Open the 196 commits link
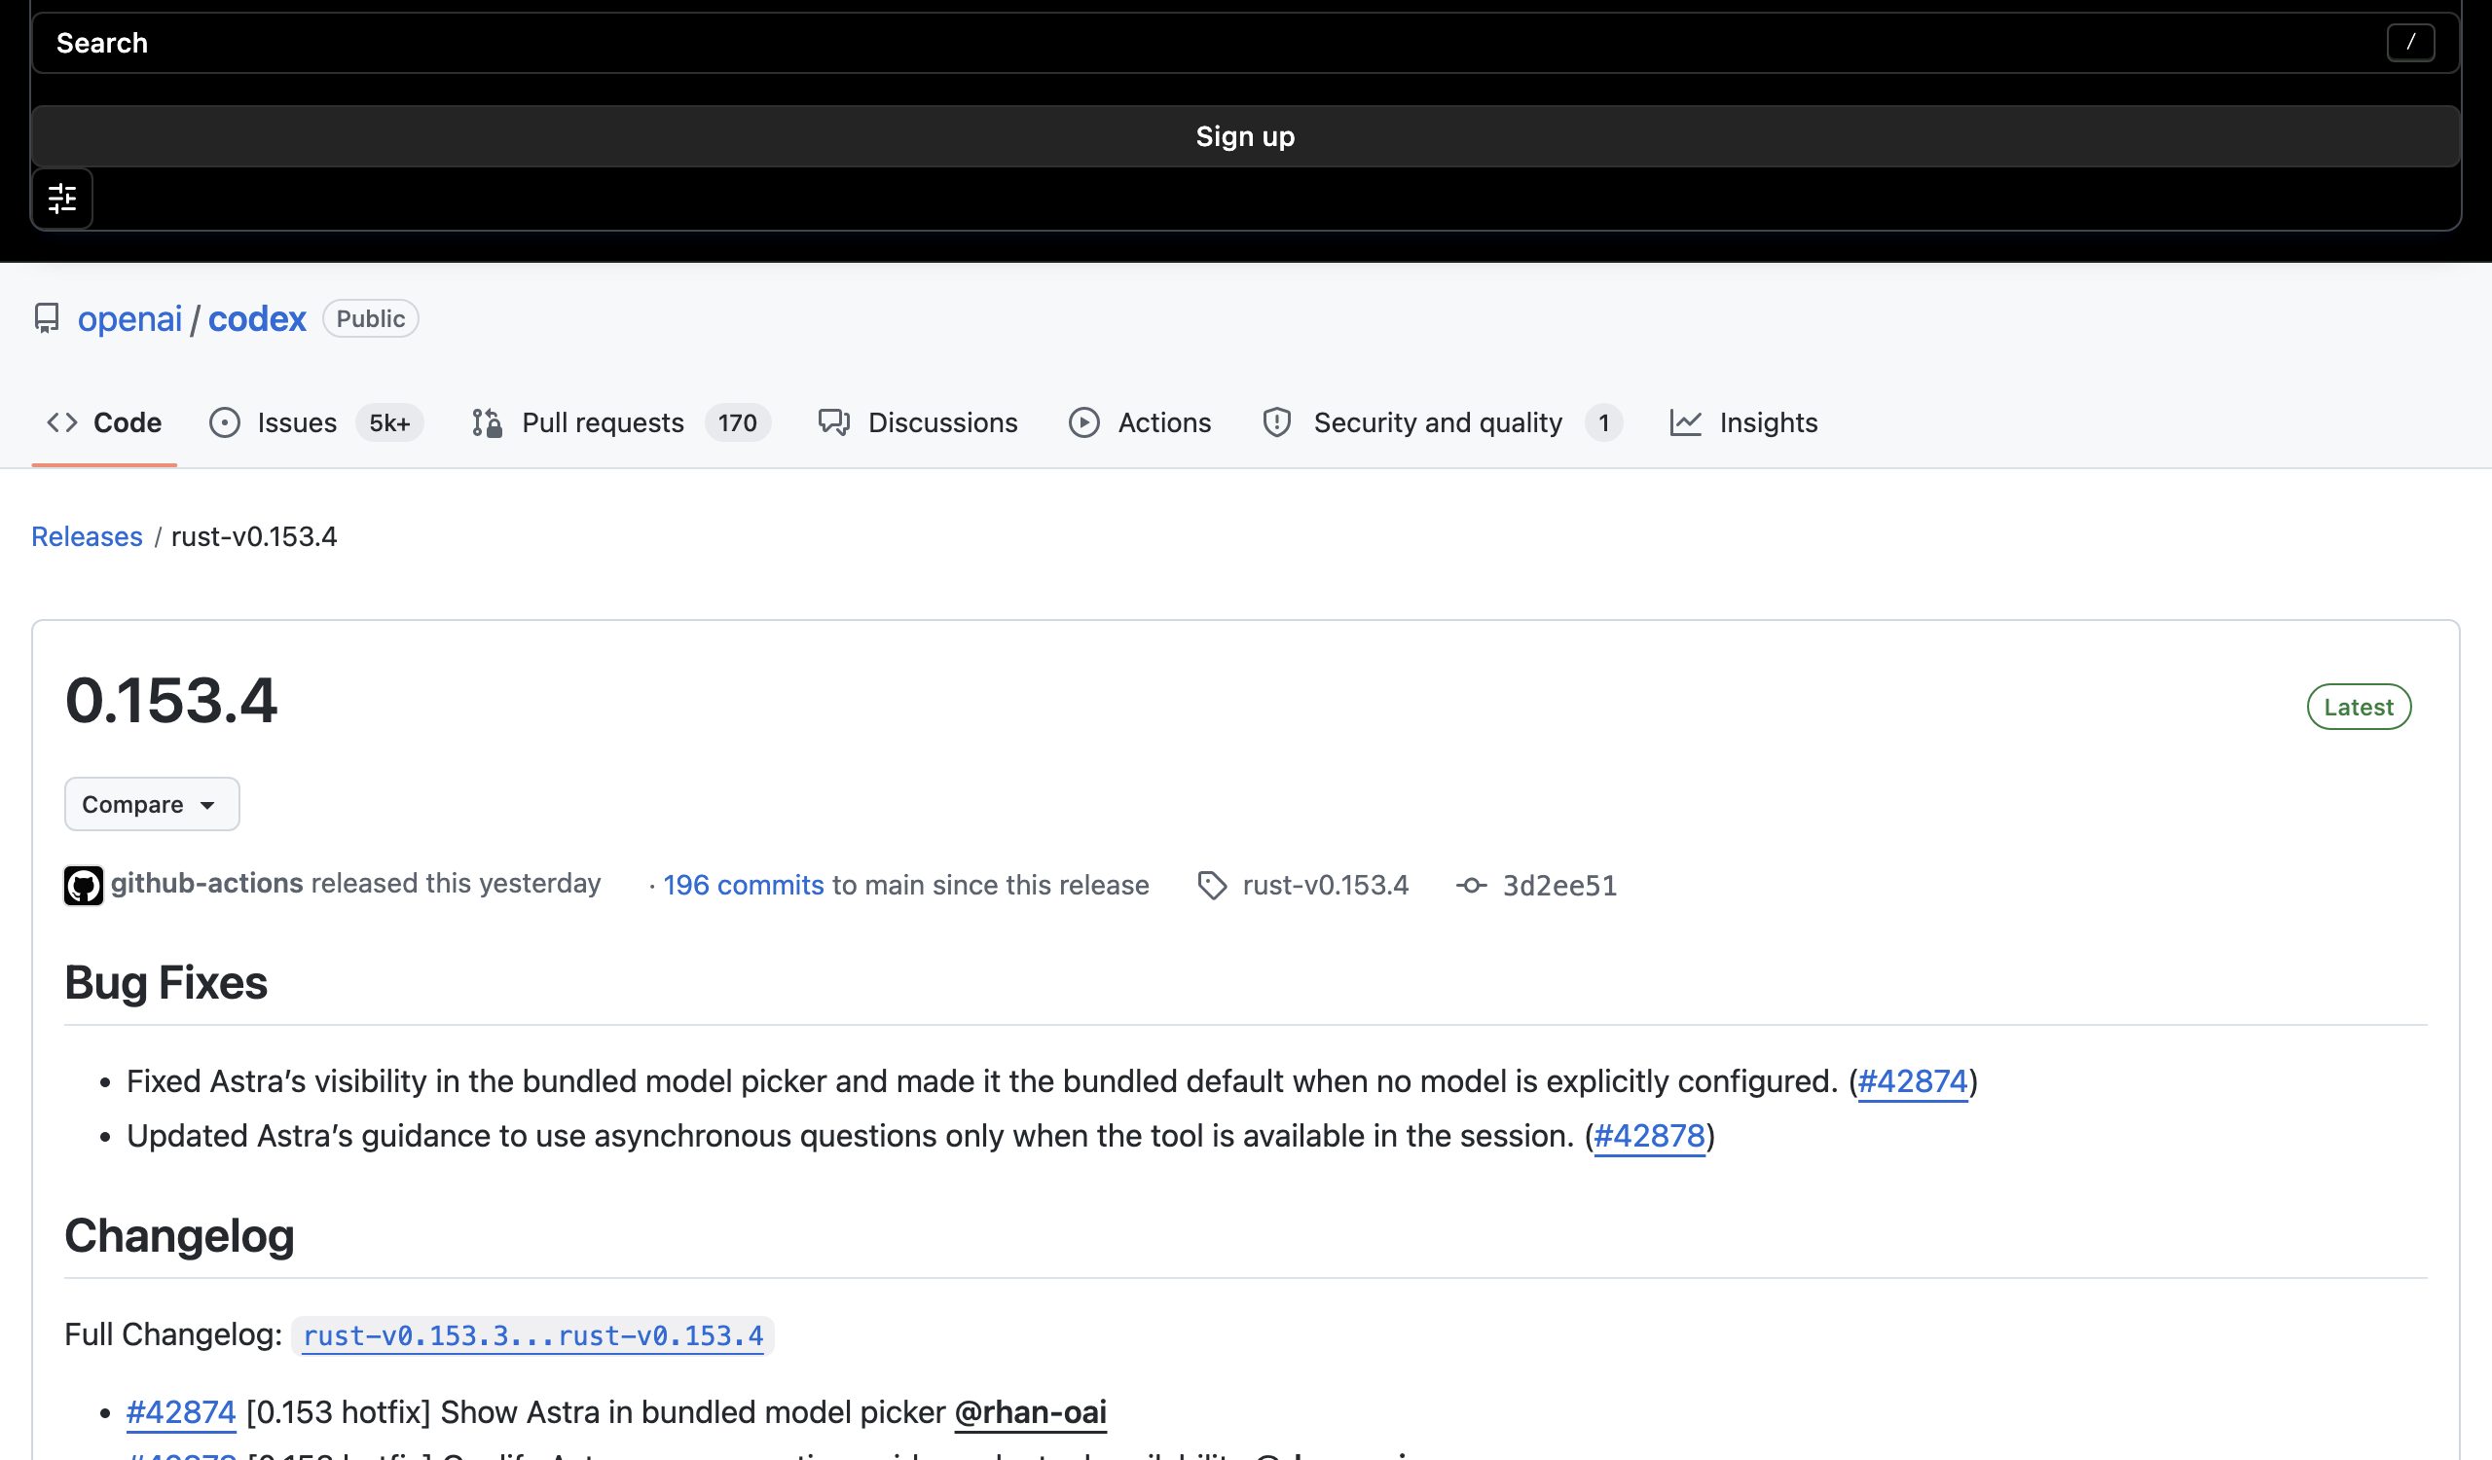Viewport: 2492px width, 1460px height. pos(743,885)
